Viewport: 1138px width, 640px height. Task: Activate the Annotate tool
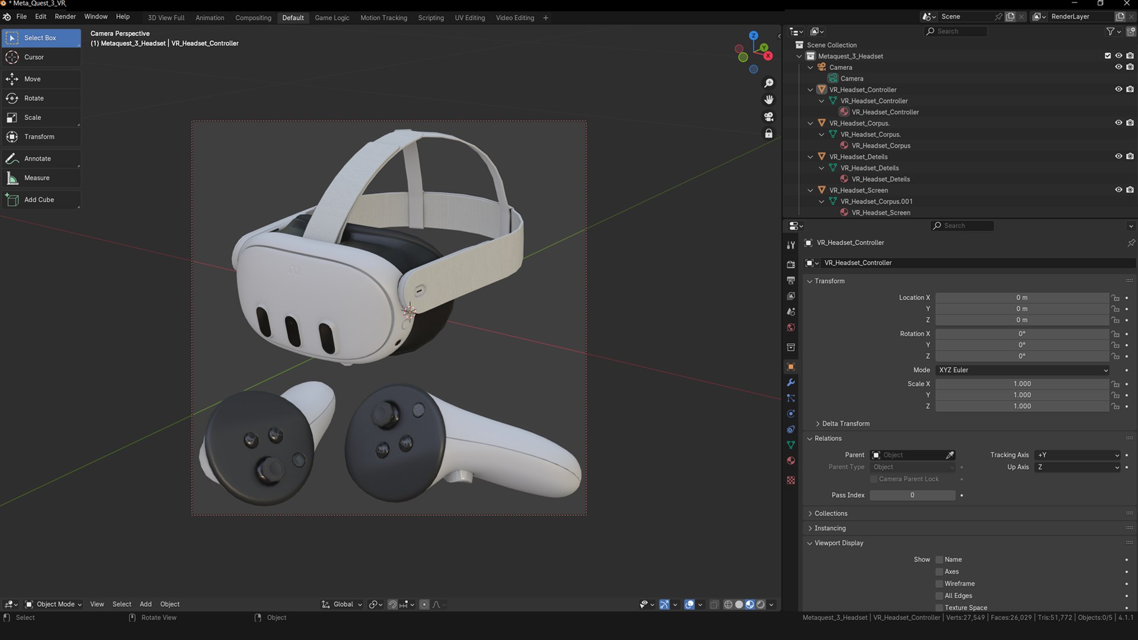41,159
